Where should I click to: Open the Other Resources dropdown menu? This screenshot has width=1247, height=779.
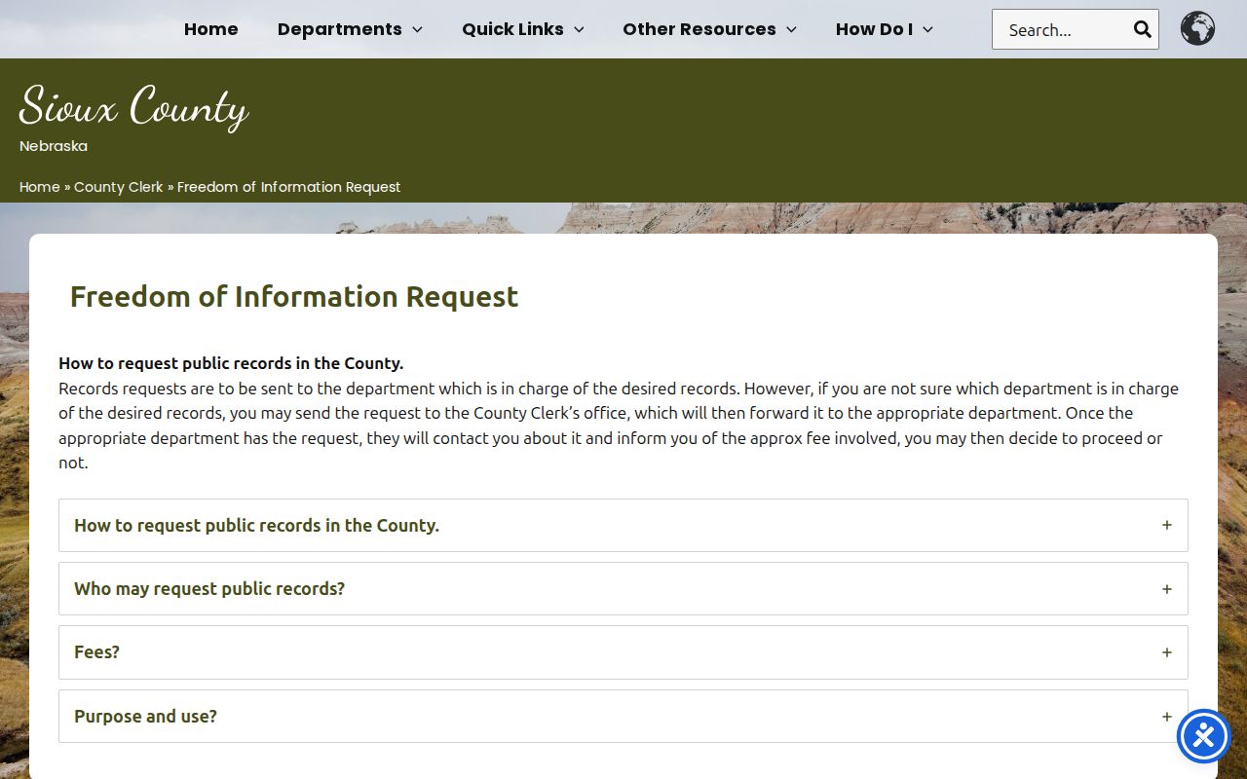[x=710, y=29]
